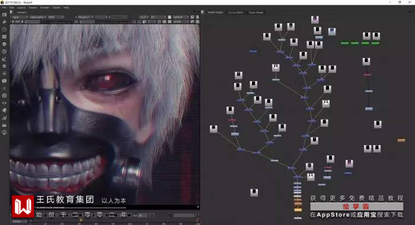This screenshot has height=225, width=415.
Task: Open the Draw nodes toolbar menu
Action: point(4,22)
